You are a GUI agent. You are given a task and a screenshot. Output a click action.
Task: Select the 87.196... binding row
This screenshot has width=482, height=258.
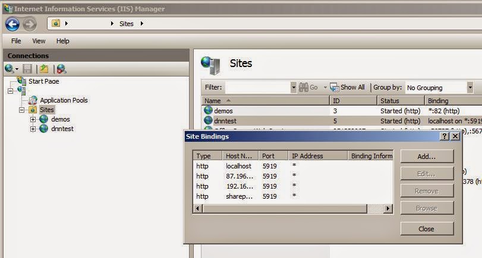293,176
